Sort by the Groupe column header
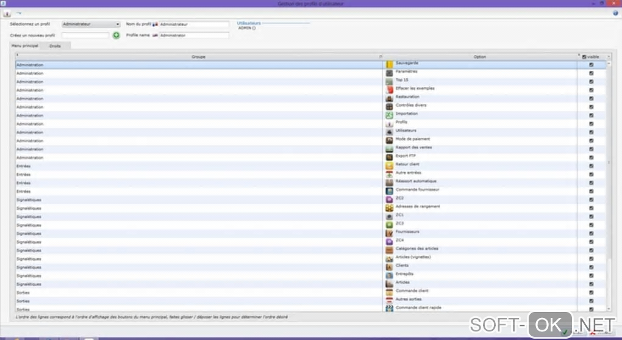This screenshot has width=622, height=340. pos(198,57)
